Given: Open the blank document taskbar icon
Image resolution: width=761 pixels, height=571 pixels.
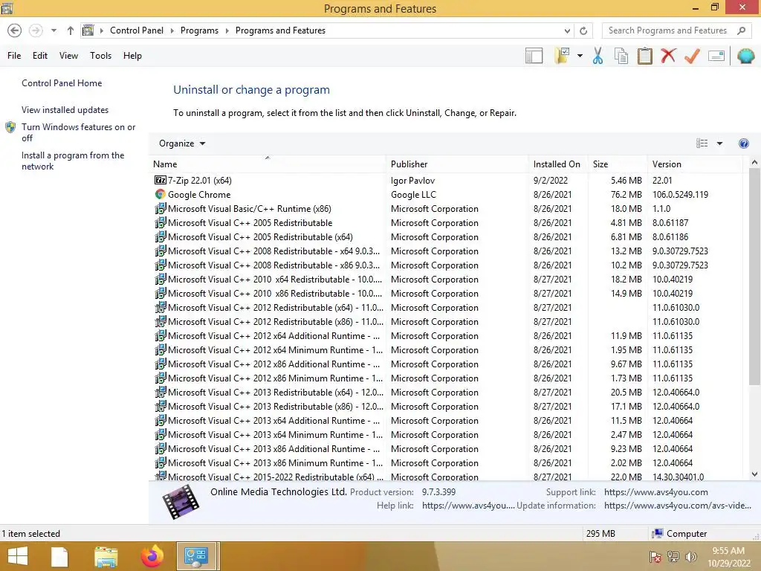Looking at the screenshot, I should click(x=59, y=556).
